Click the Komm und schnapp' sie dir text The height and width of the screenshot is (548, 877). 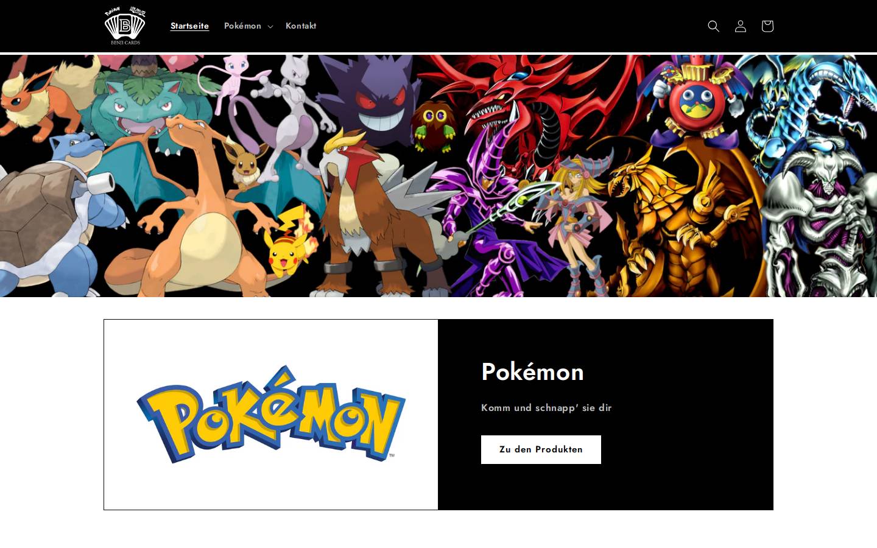[546, 408]
